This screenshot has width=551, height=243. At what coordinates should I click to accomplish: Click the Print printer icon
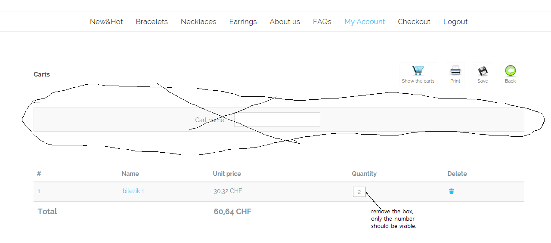pos(455,71)
